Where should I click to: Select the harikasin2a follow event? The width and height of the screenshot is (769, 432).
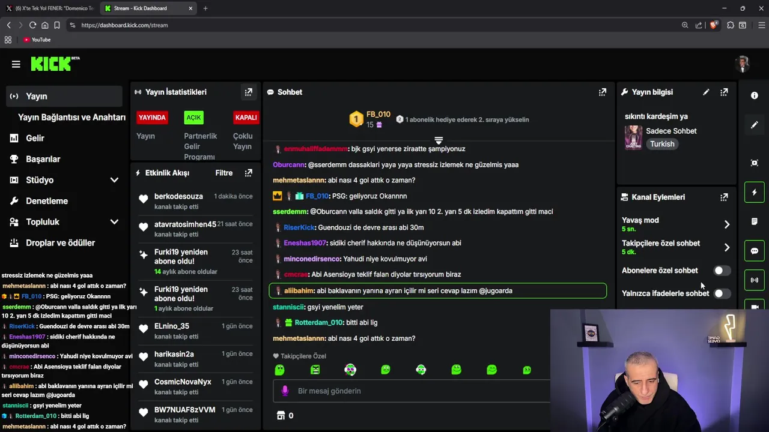[195, 359]
